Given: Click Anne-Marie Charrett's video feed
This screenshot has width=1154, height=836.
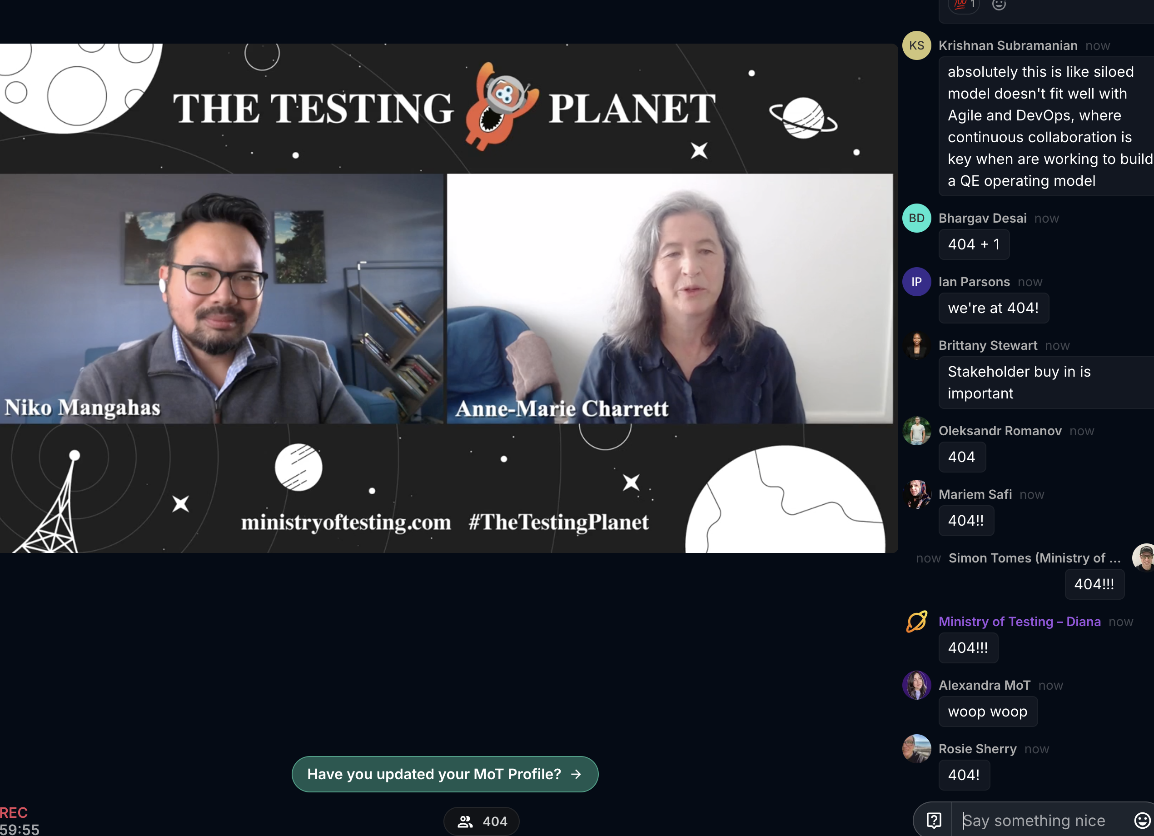Looking at the screenshot, I should tap(670, 299).
